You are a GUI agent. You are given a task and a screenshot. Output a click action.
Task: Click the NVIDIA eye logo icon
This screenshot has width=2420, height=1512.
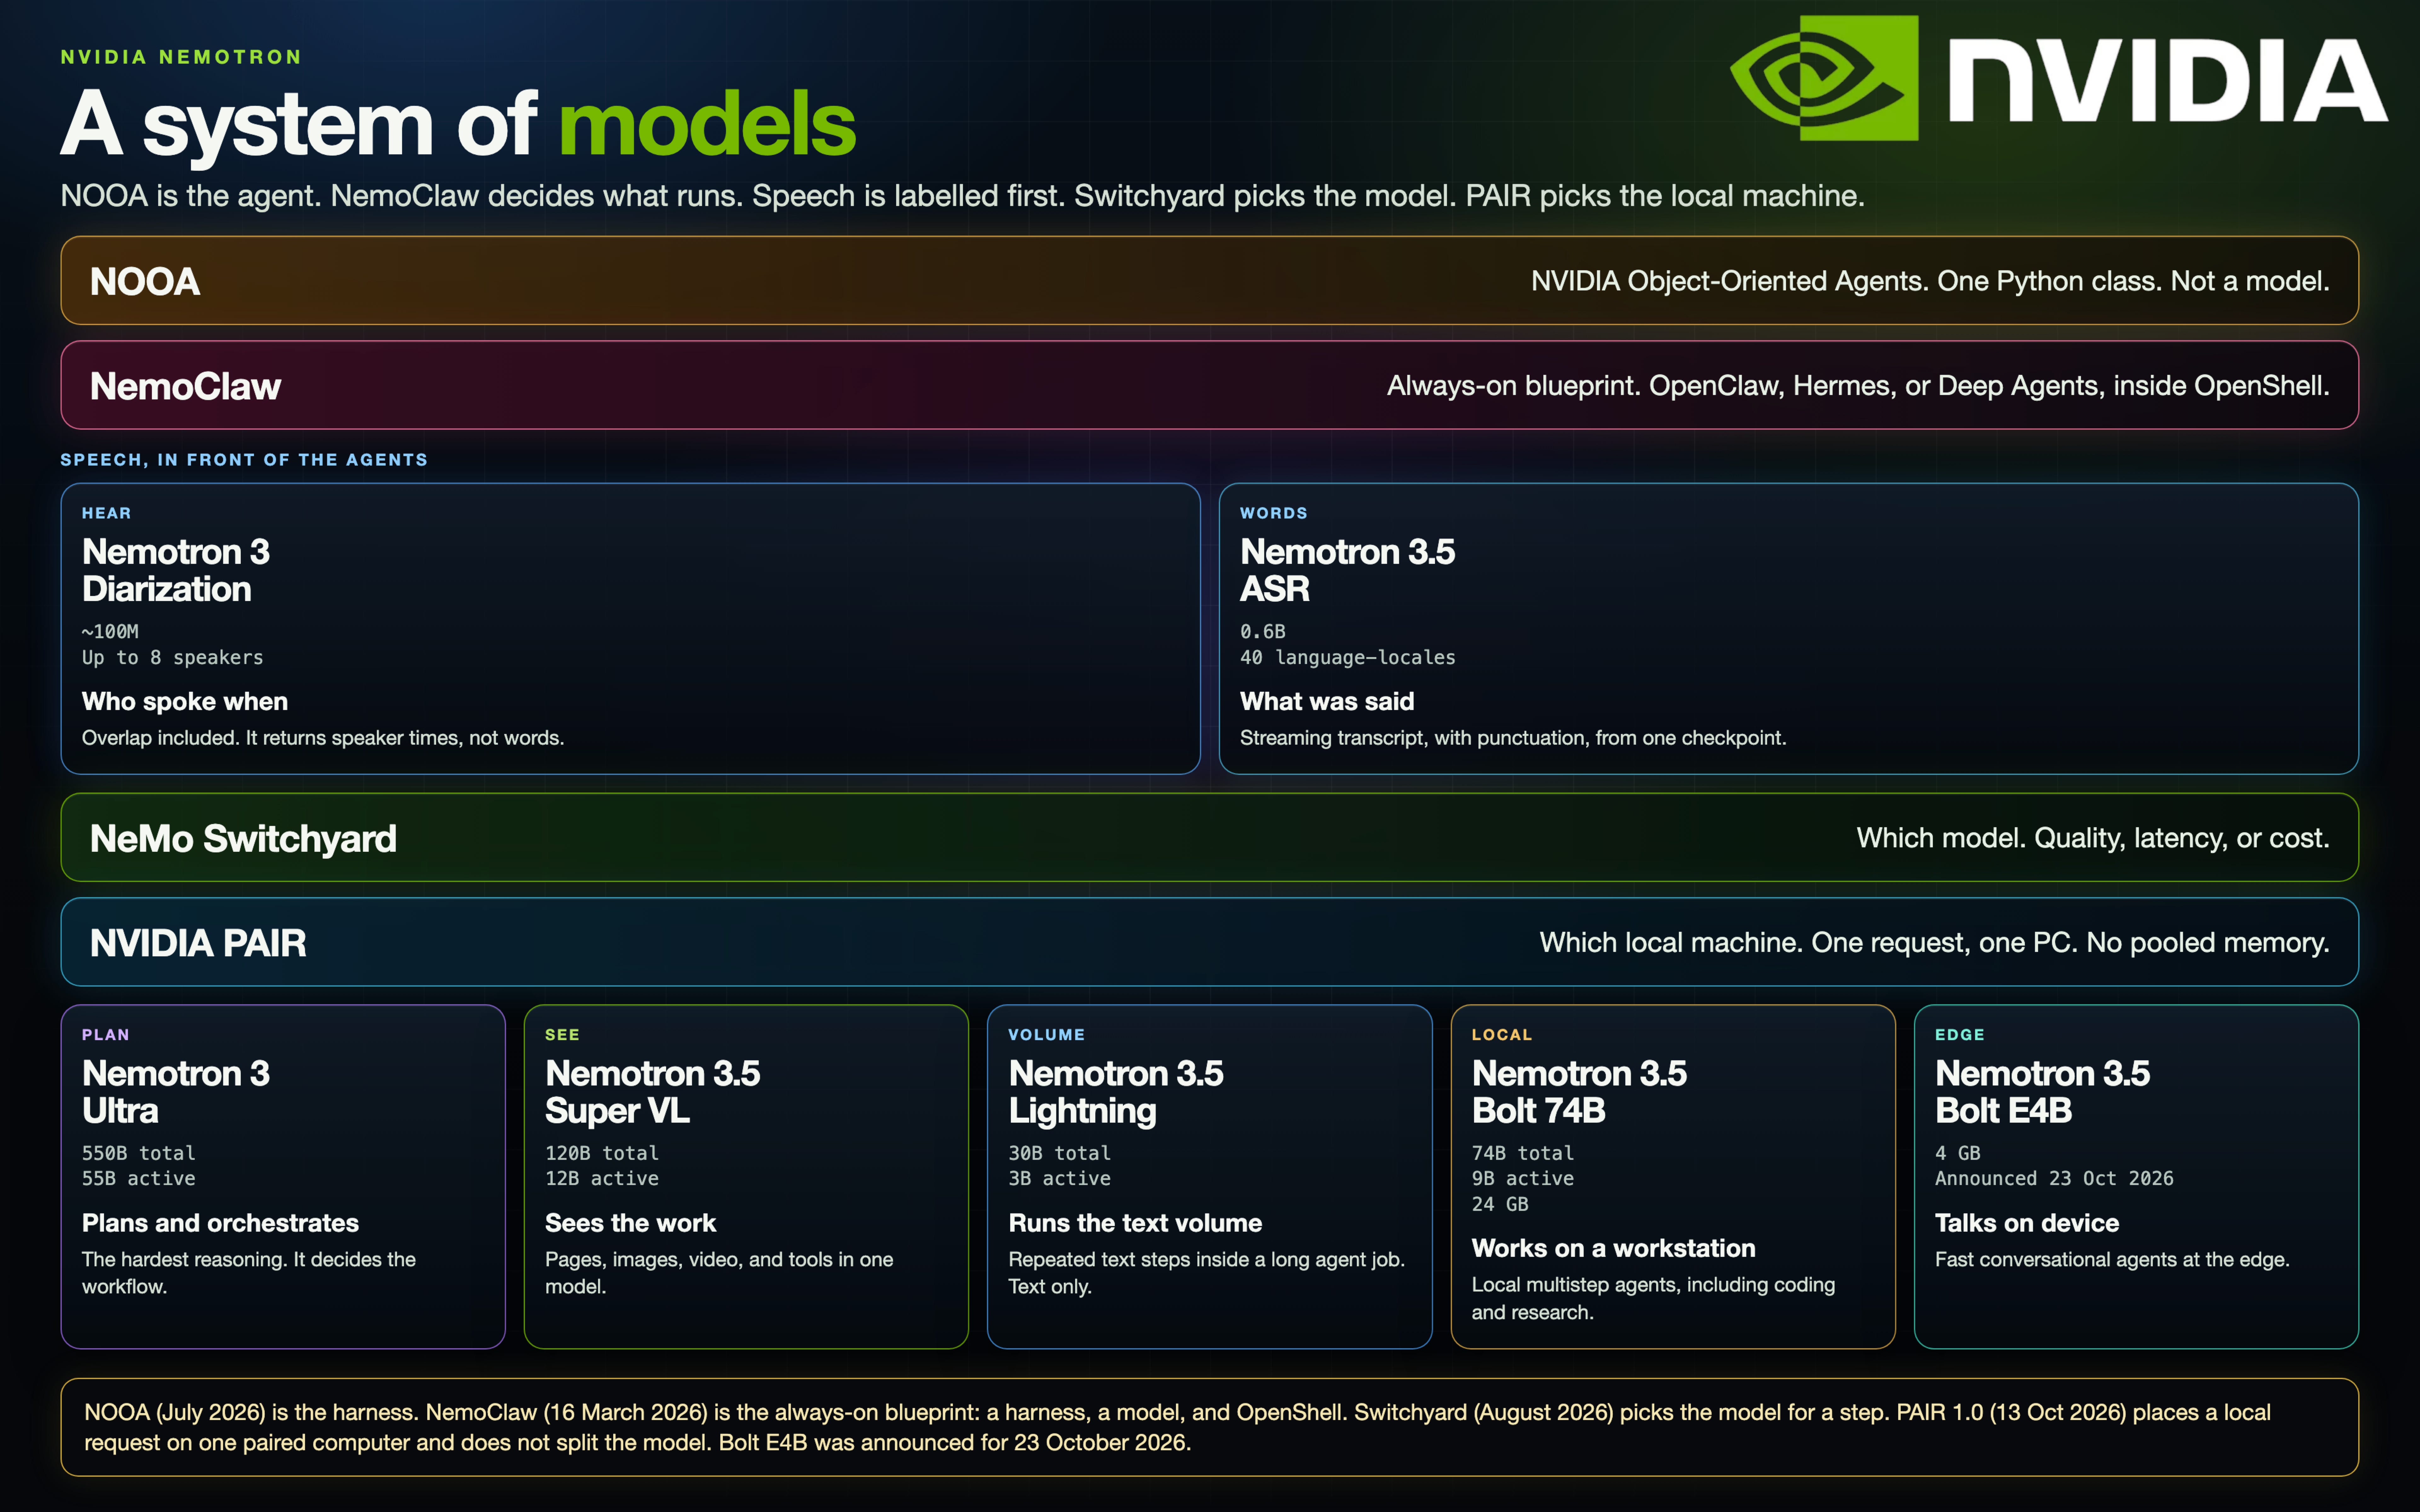click(x=1824, y=78)
